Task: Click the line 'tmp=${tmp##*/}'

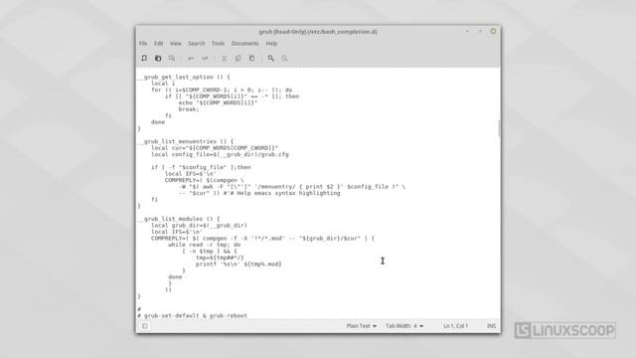Action: 220,258
